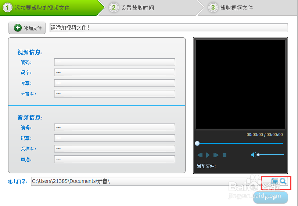This screenshot has height=206, width=298.
Task: Click the black video preview area
Action: [240, 85]
